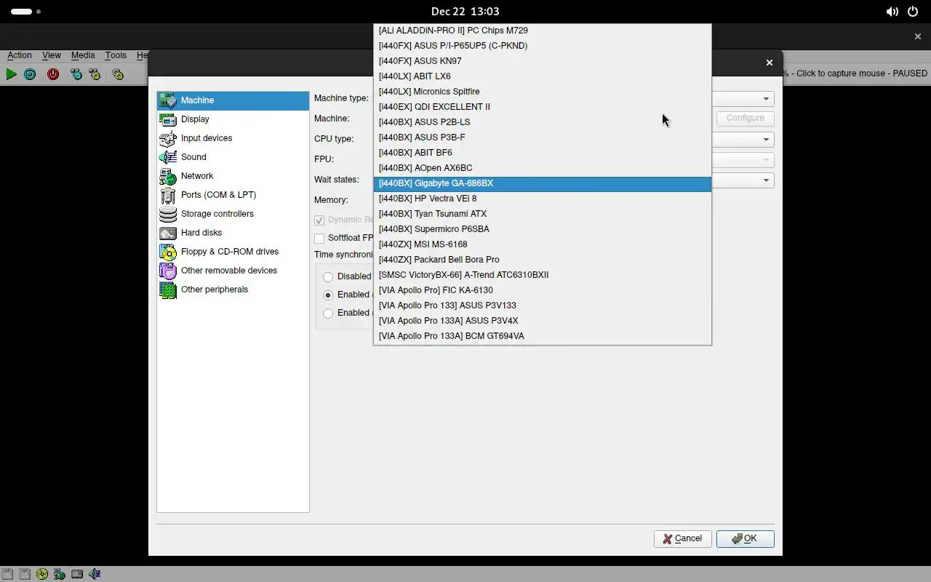Select the Disabled time sync radio button
The width and height of the screenshot is (931, 582).
[328, 276]
